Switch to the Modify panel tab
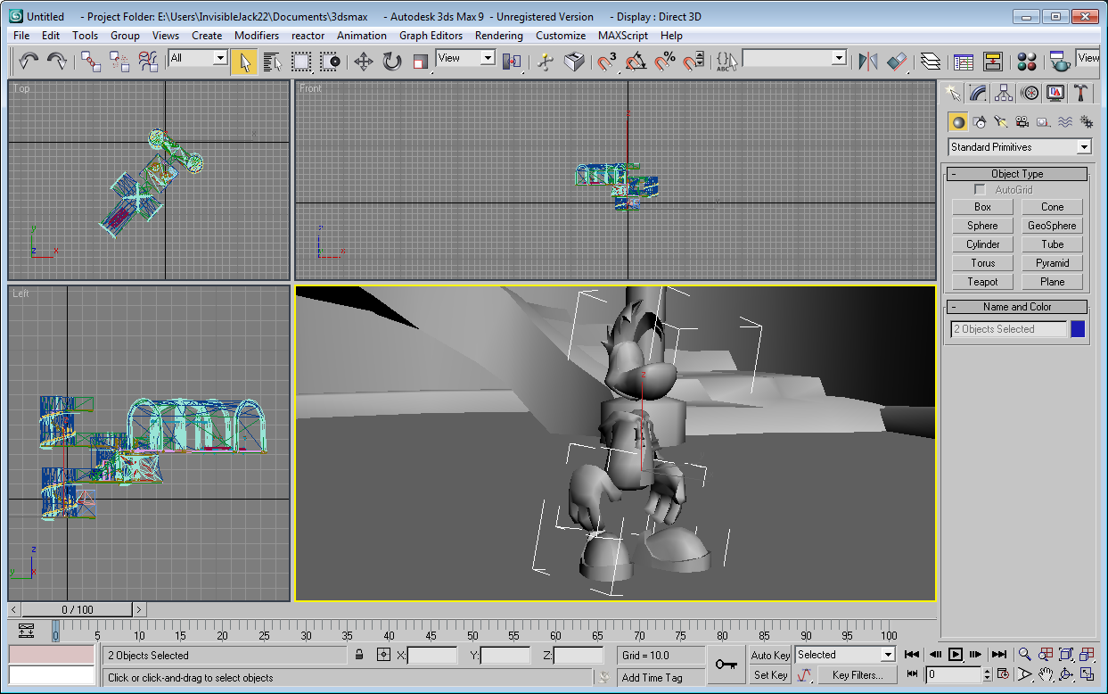 click(x=979, y=93)
